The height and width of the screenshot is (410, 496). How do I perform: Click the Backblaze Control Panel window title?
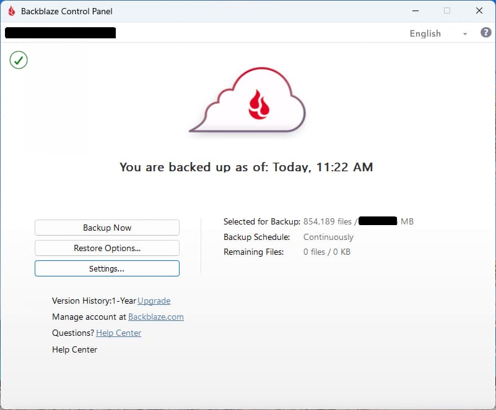(x=67, y=11)
